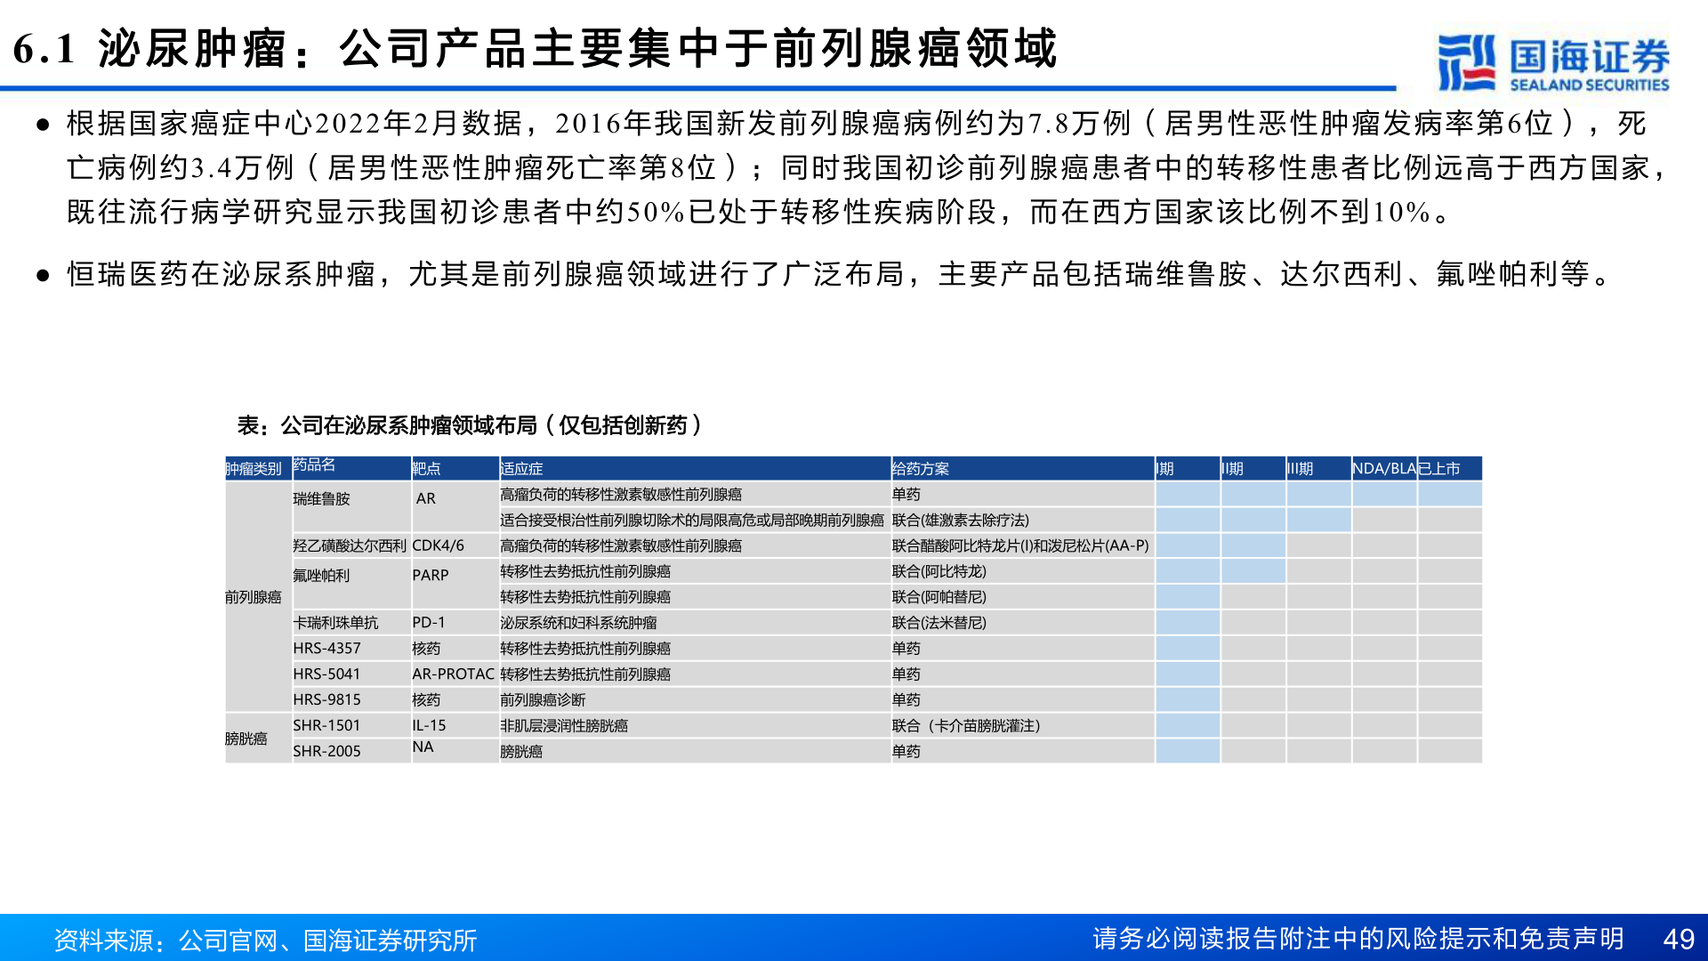
Task: Click the III期 shaded cell in 雄激素去除疗法 row
Action: point(1318,521)
